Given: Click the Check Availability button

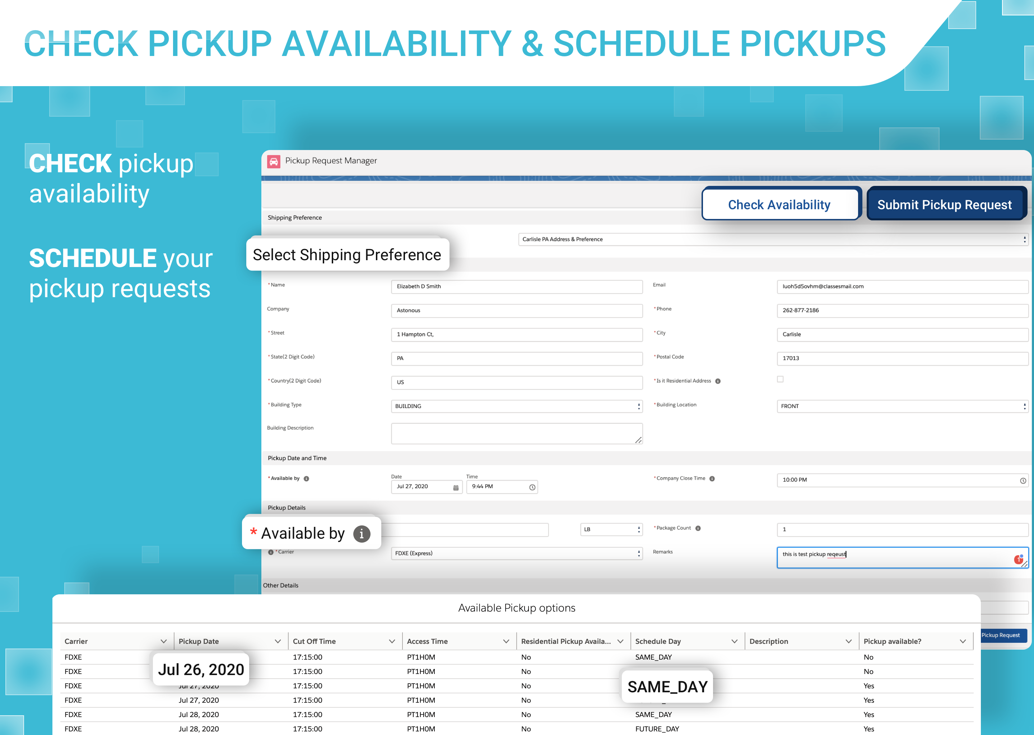Looking at the screenshot, I should 779,205.
